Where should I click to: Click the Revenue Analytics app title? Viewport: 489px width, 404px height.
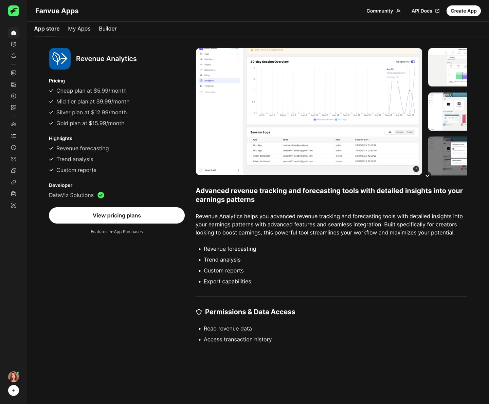[x=106, y=59]
